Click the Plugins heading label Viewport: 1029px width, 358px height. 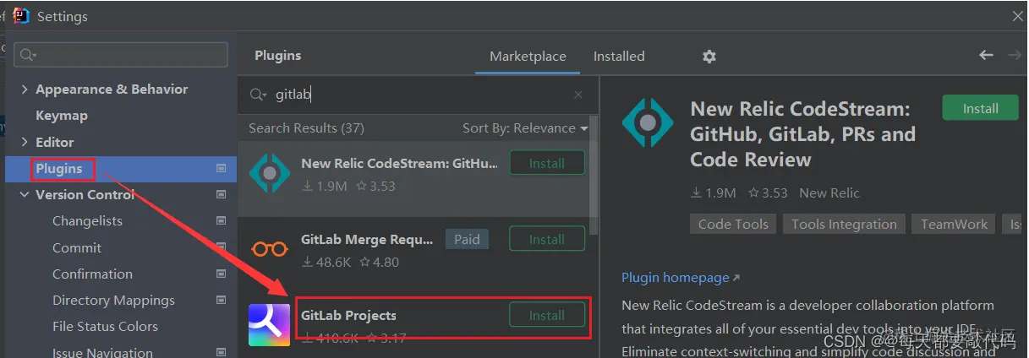pyautogui.click(x=278, y=55)
